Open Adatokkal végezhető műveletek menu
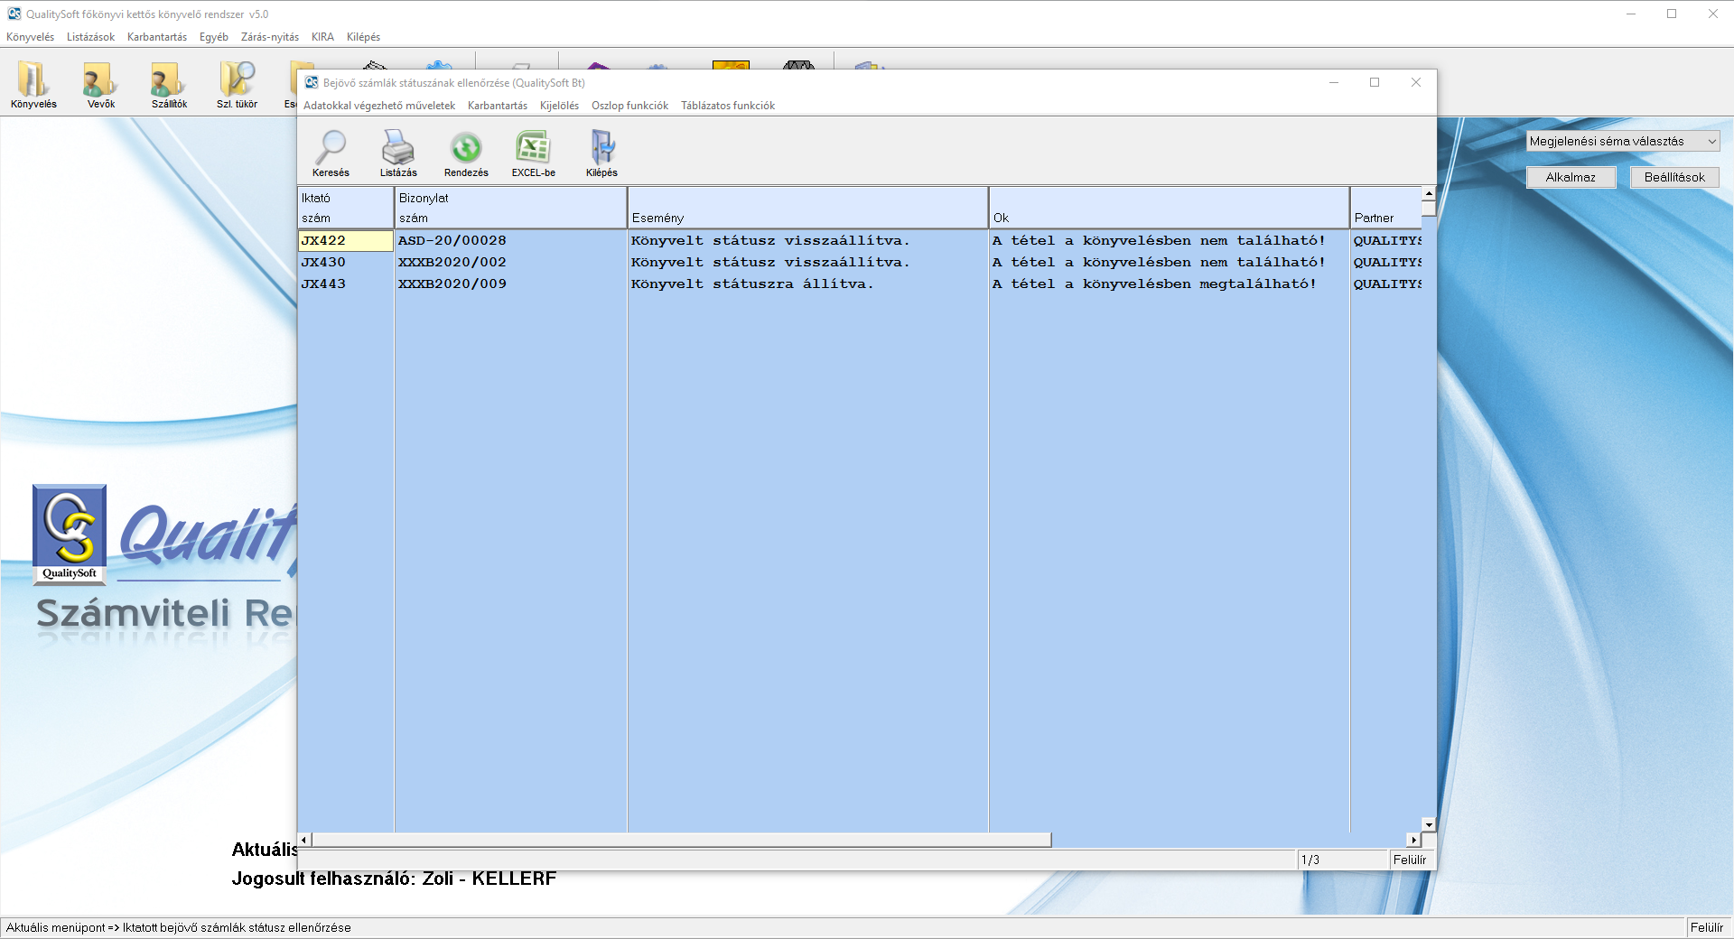 coord(379,106)
